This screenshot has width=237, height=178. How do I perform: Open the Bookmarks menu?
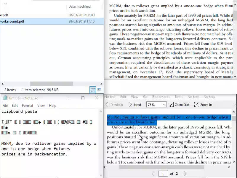[161, 97]
